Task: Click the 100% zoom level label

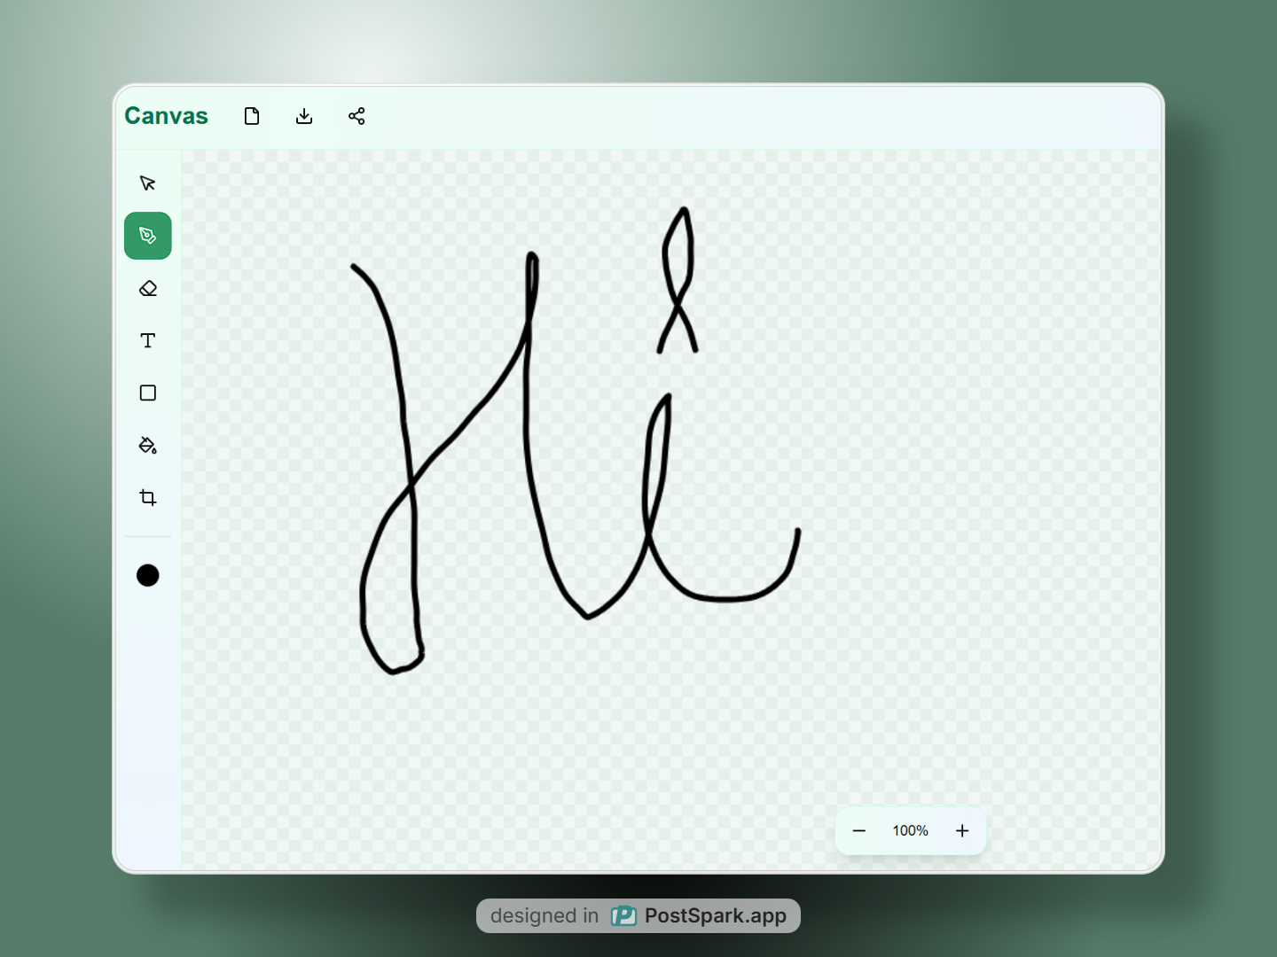Action: point(910,830)
